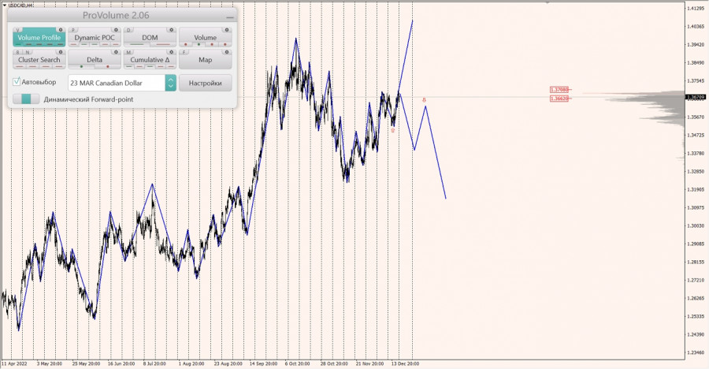
Task: Enable the Map indicator
Action: (x=206, y=60)
